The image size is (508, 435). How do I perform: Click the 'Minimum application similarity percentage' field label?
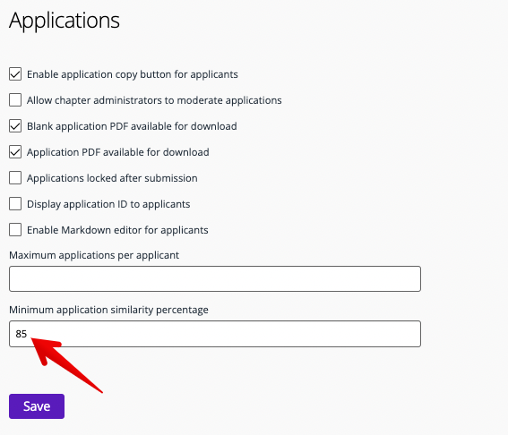click(108, 310)
